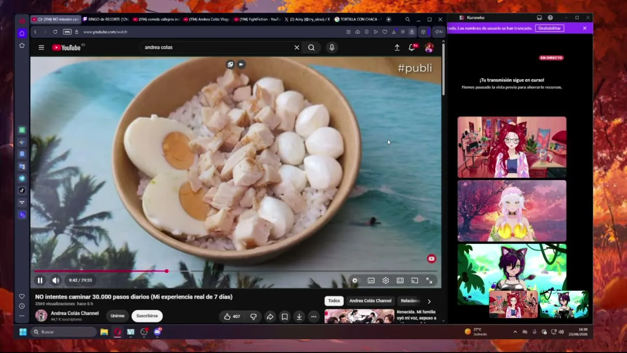Open the Andrea Colás Channel name link

pos(74,313)
